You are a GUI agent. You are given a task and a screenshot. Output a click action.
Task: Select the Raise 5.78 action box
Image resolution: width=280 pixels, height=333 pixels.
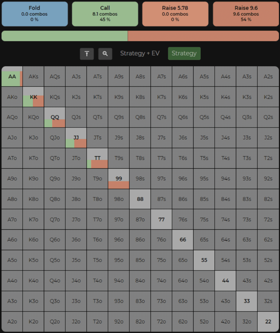tap(175, 14)
